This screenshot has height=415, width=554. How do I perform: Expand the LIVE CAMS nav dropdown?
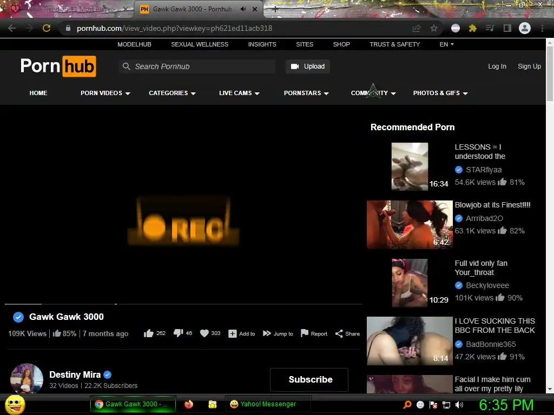(x=239, y=93)
